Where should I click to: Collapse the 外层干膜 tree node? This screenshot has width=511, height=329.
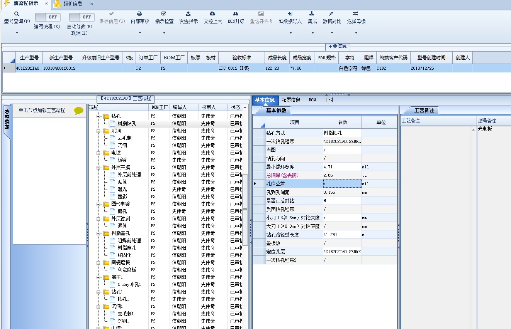click(98, 168)
